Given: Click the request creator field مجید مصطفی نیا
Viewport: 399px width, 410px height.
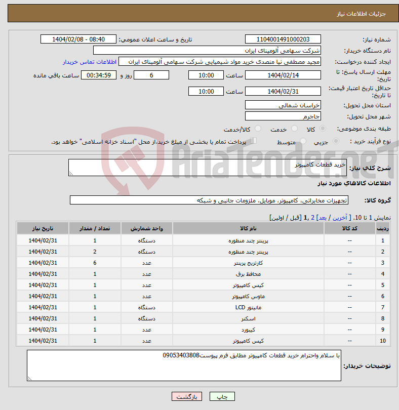Looking at the screenshot, I should (x=220, y=62).
